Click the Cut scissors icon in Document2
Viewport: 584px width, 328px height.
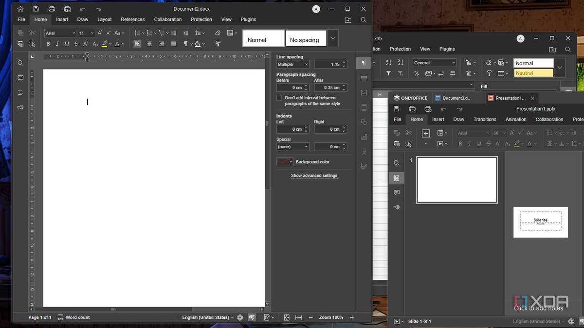click(x=32, y=33)
